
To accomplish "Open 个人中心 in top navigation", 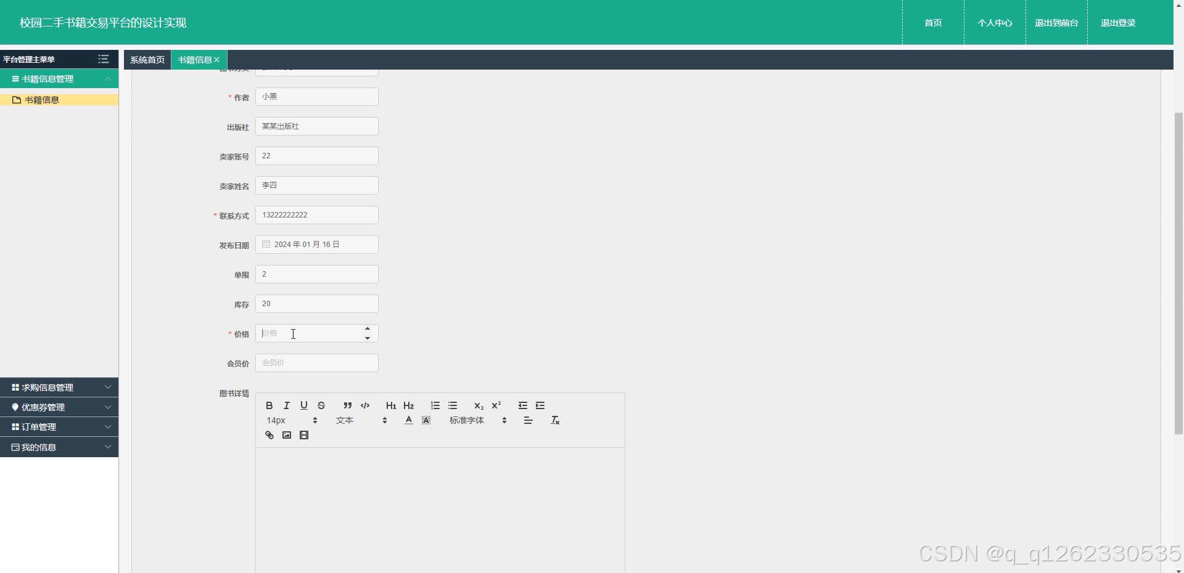I will 995,23.
